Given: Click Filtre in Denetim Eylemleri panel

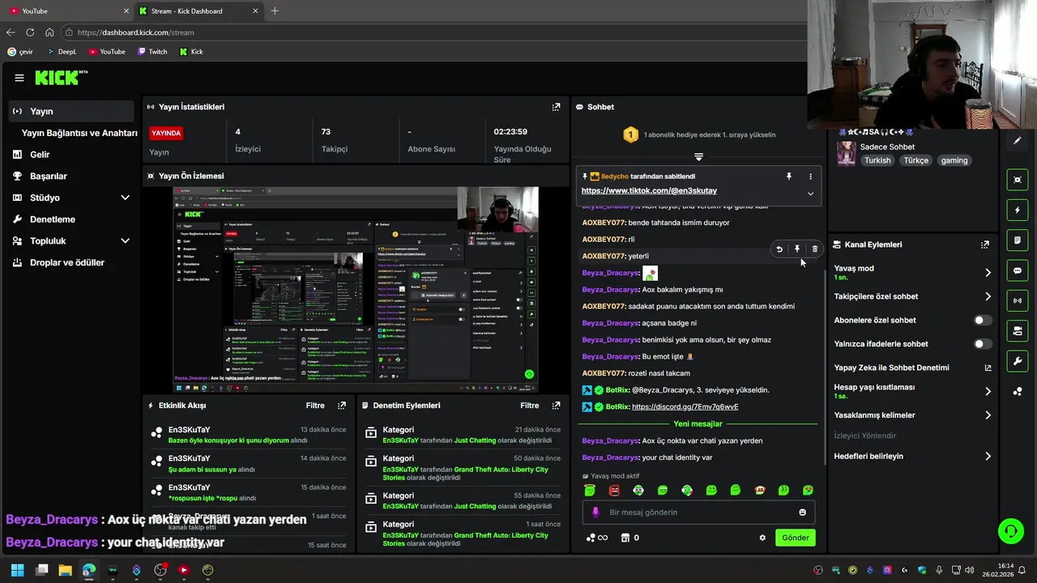Looking at the screenshot, I should pyautogui.click(x=529, y=406).
